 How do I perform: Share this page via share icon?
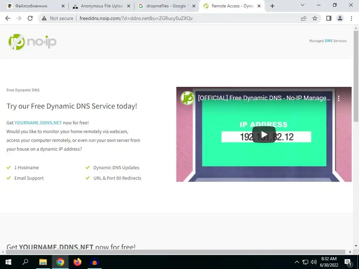[304, 18]
